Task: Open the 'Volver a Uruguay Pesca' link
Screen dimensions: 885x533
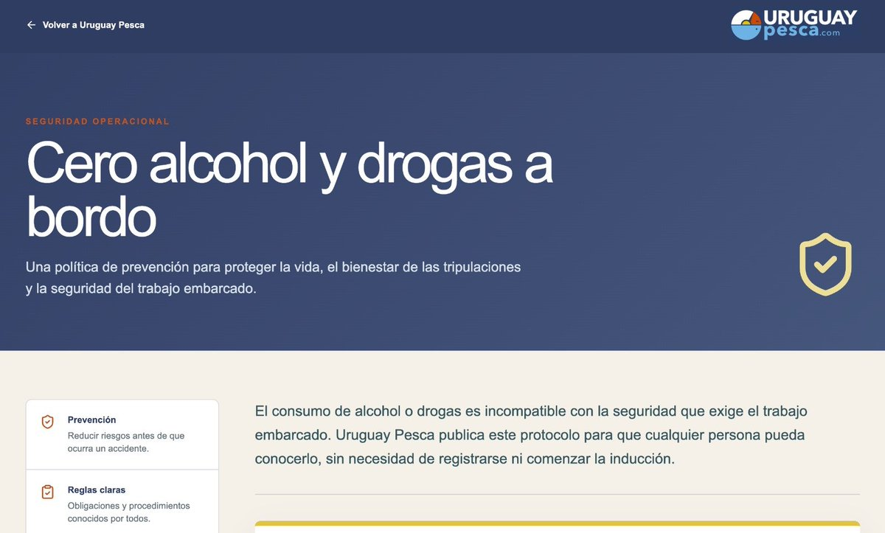Action: pos(86,25)
